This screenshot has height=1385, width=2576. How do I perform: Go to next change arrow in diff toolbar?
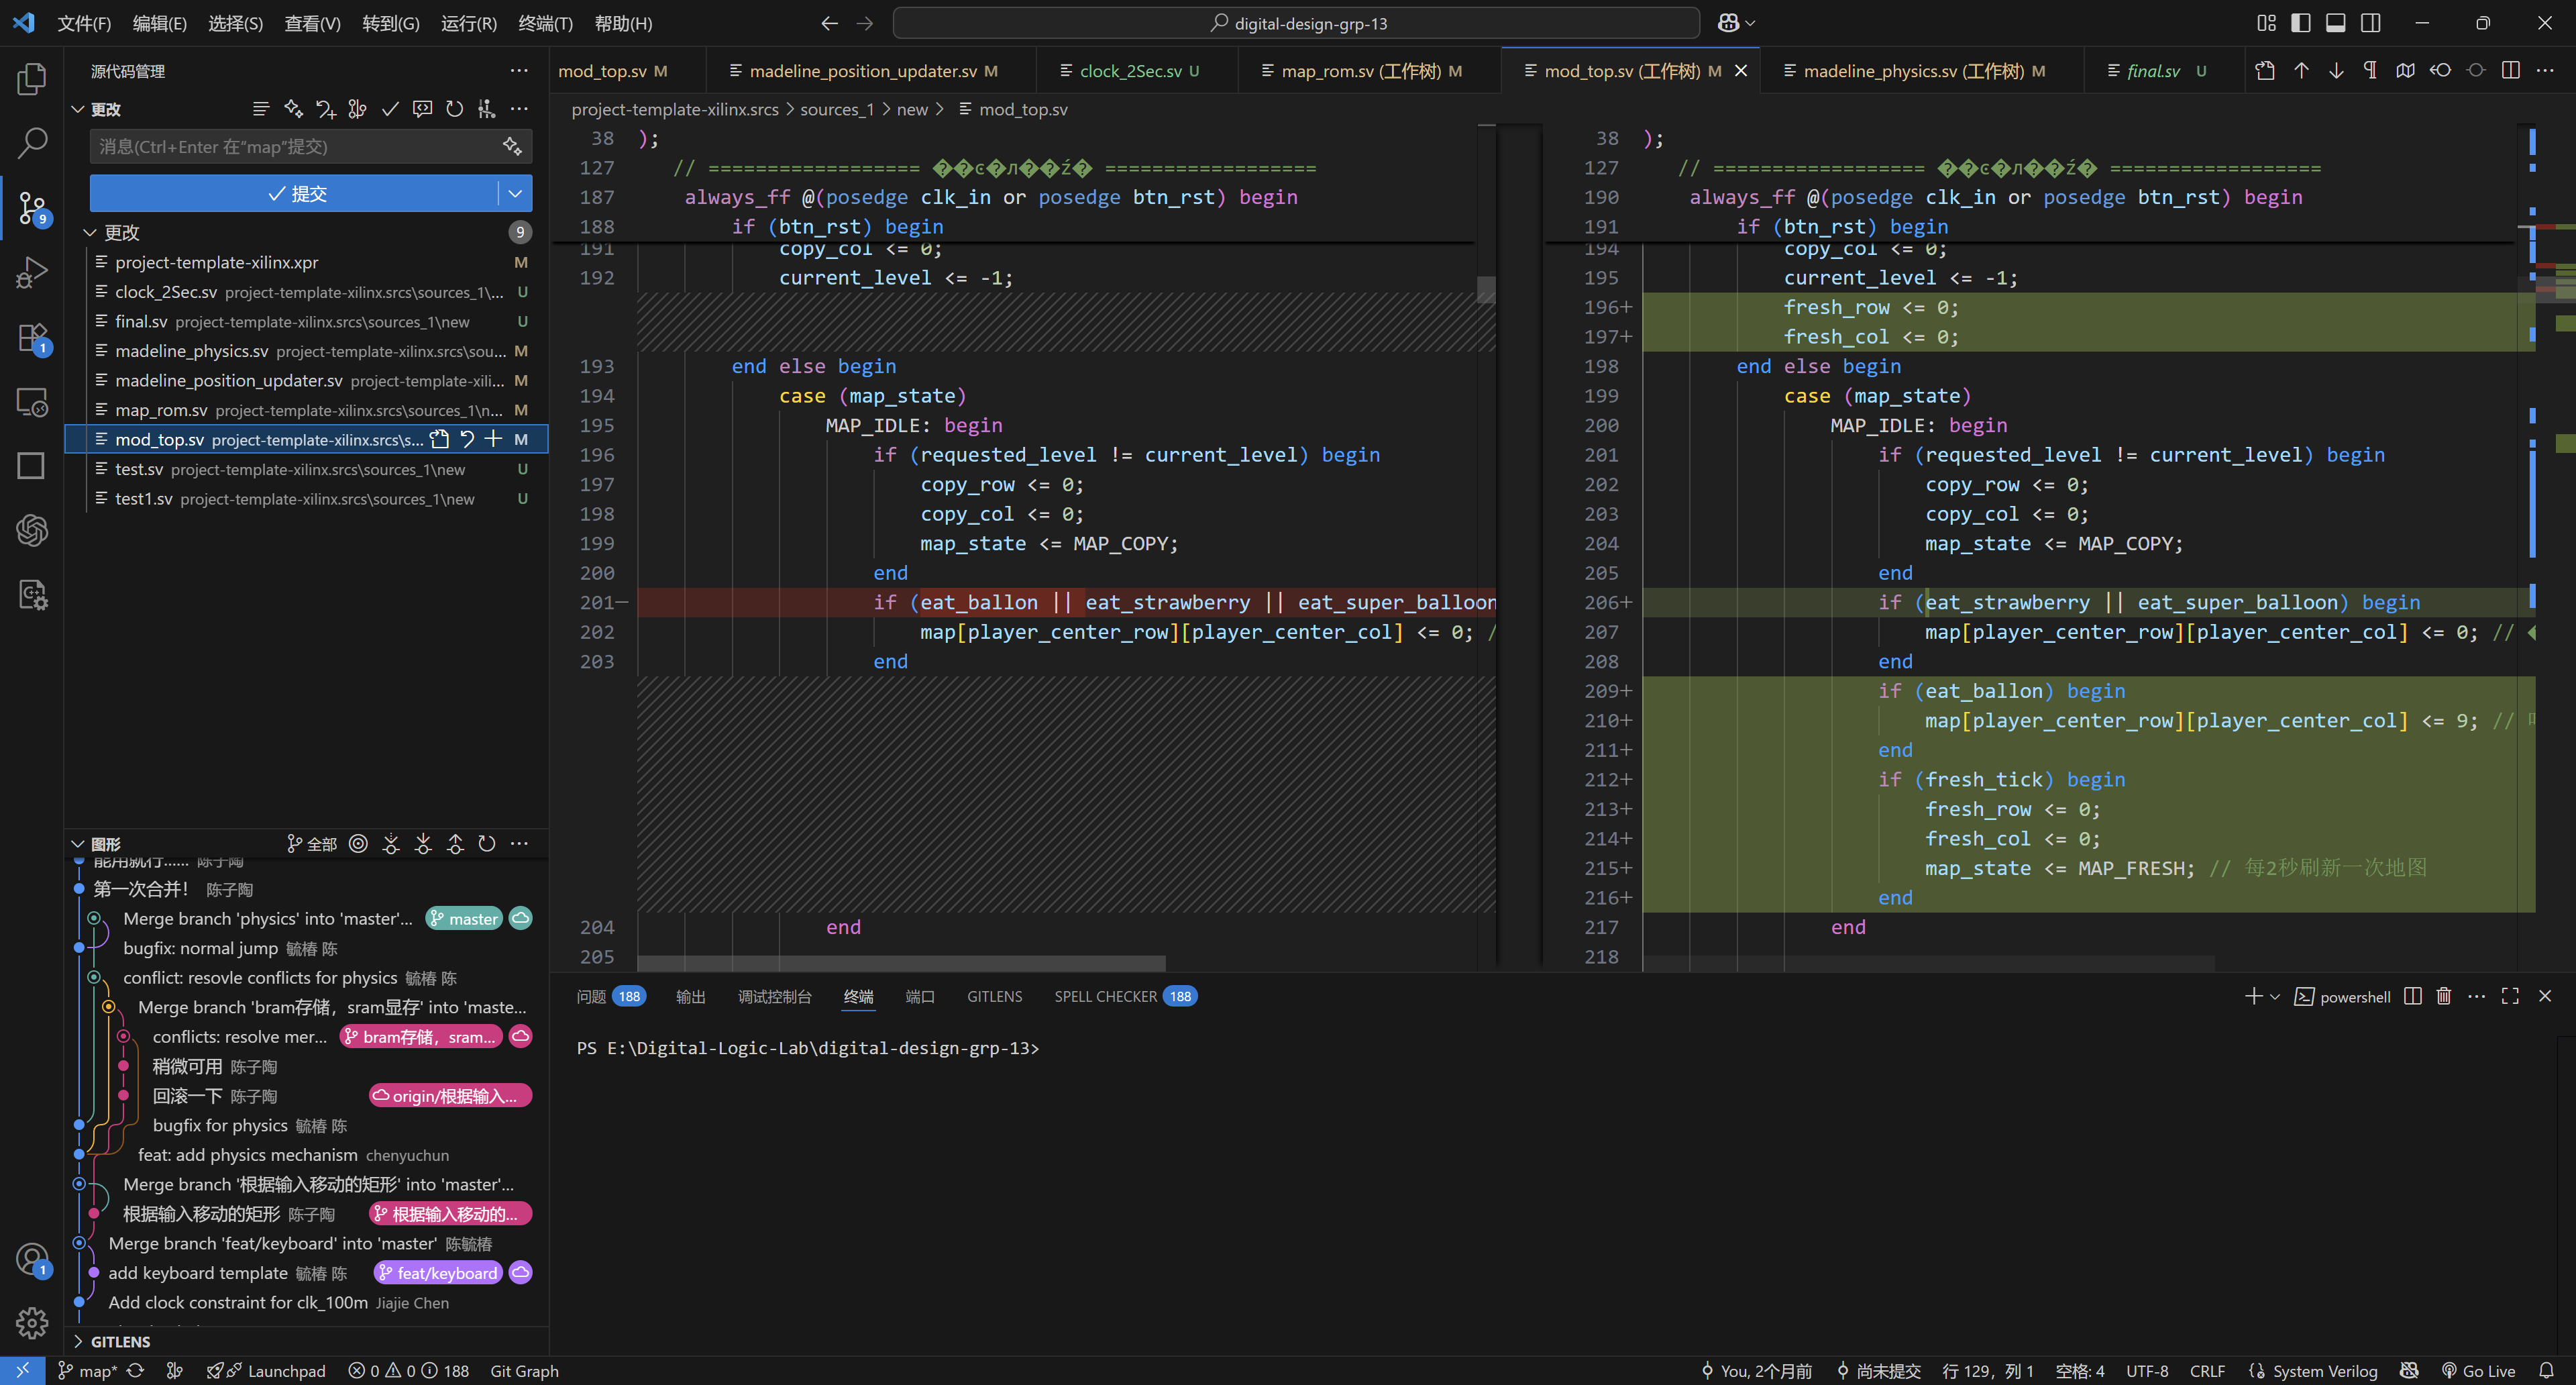pos(2336,71)
